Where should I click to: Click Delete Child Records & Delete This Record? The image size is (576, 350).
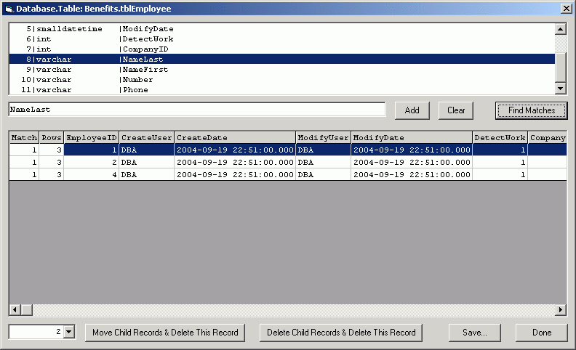tap(341, 332)
